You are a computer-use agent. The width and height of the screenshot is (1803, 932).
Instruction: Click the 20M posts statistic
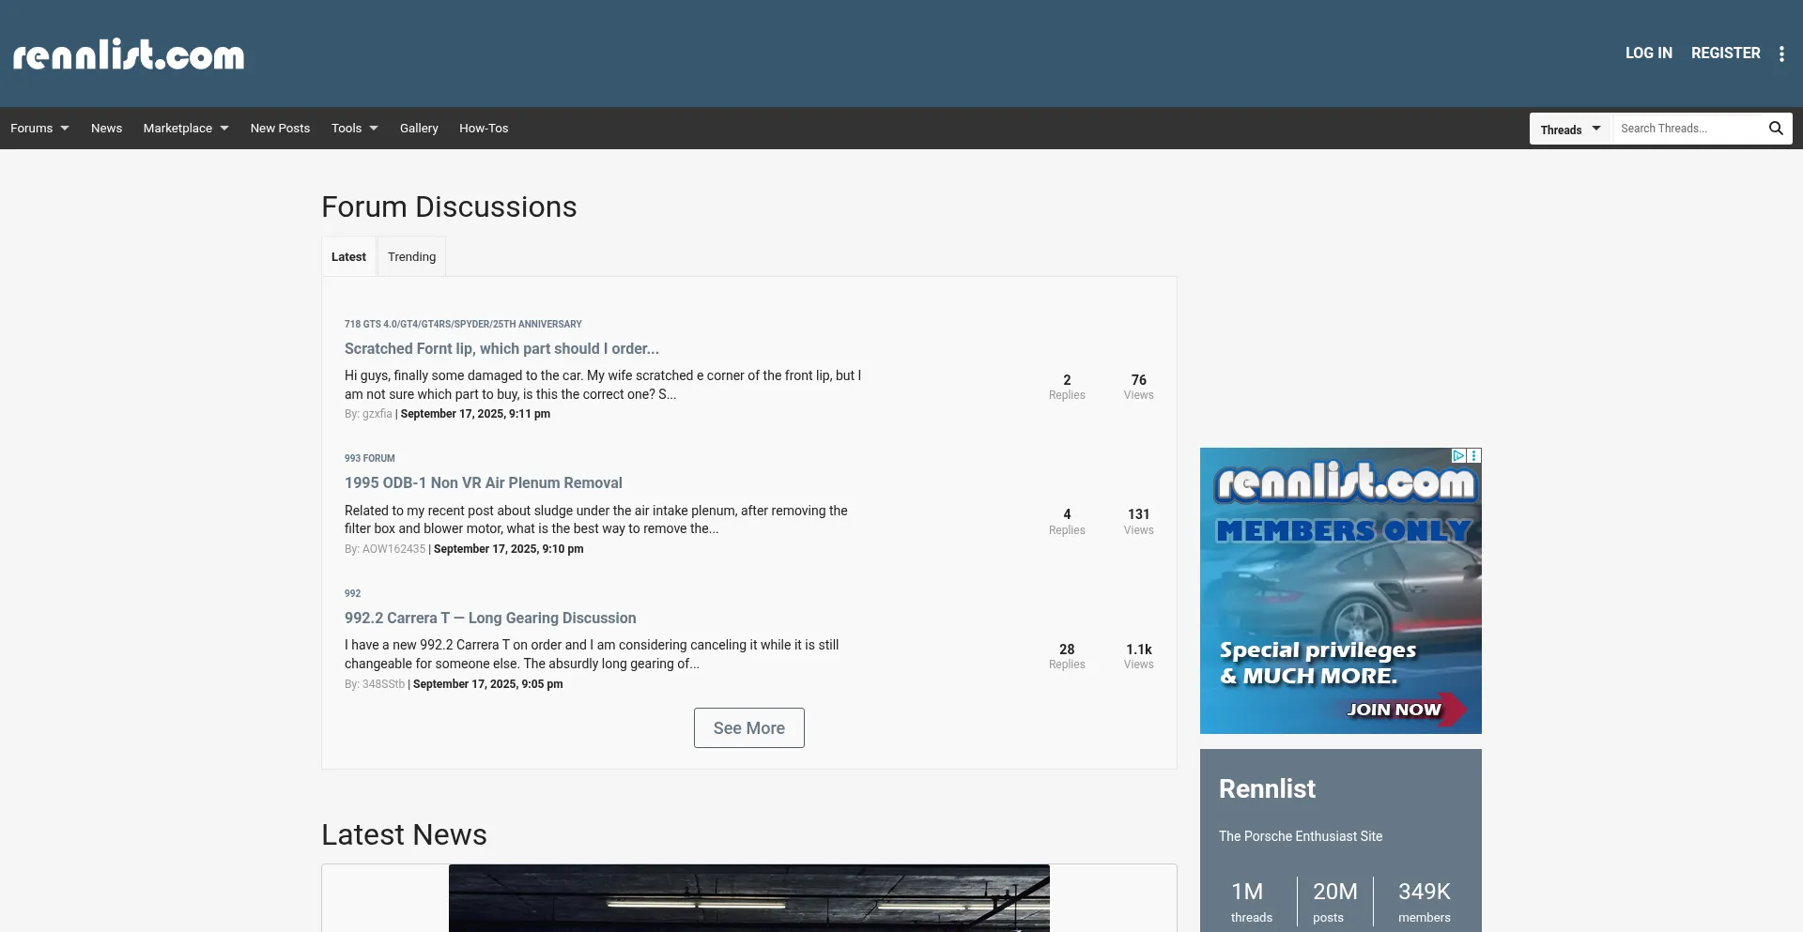point(1333,902)
